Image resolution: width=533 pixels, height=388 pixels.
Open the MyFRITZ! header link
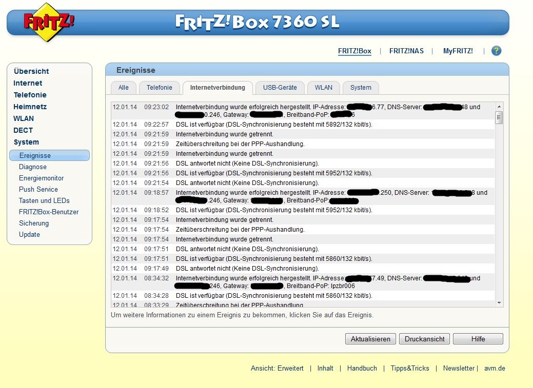click(x=458, y=51)
